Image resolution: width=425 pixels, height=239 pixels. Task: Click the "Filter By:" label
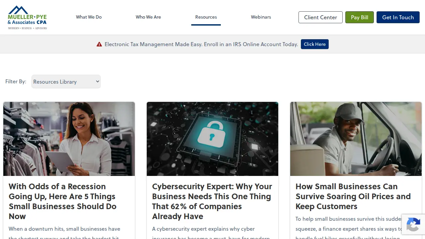16,81
